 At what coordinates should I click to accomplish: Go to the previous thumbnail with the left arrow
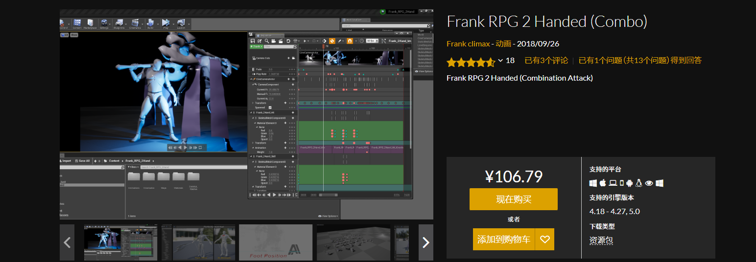coord(67,242)
